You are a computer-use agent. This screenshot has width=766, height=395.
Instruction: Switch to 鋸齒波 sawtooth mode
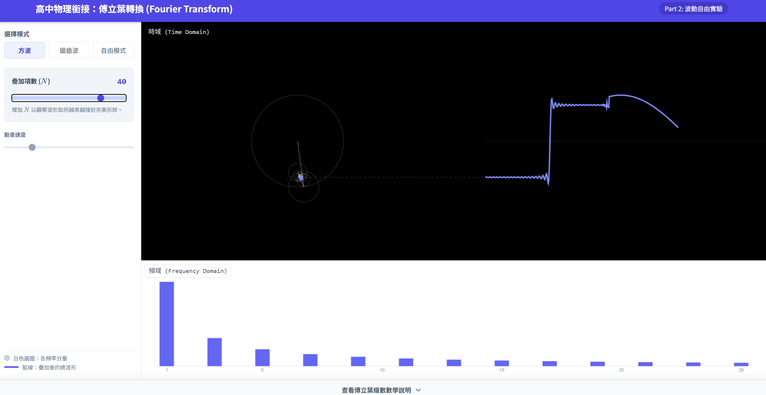pos(69,51)
